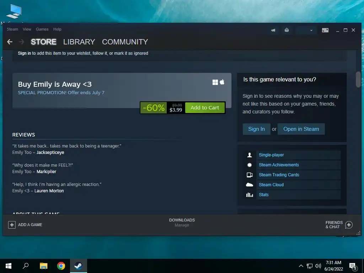This screenshot has height=273, width=364.
Task: Click the Add to Cart button
Action: pyautogui.click(x=205, y=108)
